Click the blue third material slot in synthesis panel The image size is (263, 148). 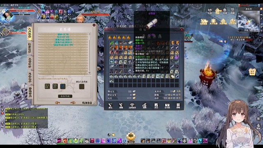coord(63,86)
